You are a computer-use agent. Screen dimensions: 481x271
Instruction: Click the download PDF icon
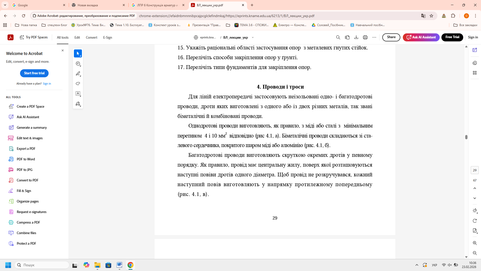[356, 37]
